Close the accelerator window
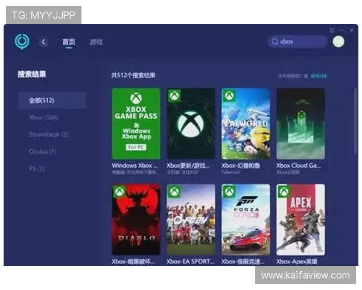The width and height of the screenshot is (362, 290). tap(352, 30)
